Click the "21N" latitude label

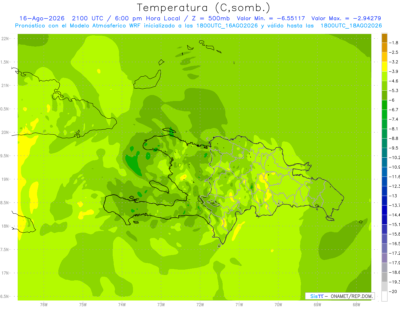click(x=5, y=85)
